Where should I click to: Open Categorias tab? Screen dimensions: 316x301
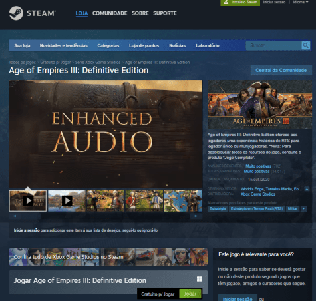[x=108, y=45]
